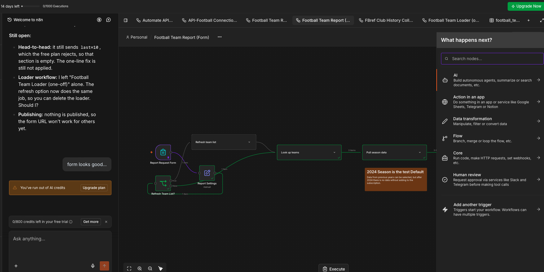Switch to API-Football Connectio... tab

click(x=209, y=20)
